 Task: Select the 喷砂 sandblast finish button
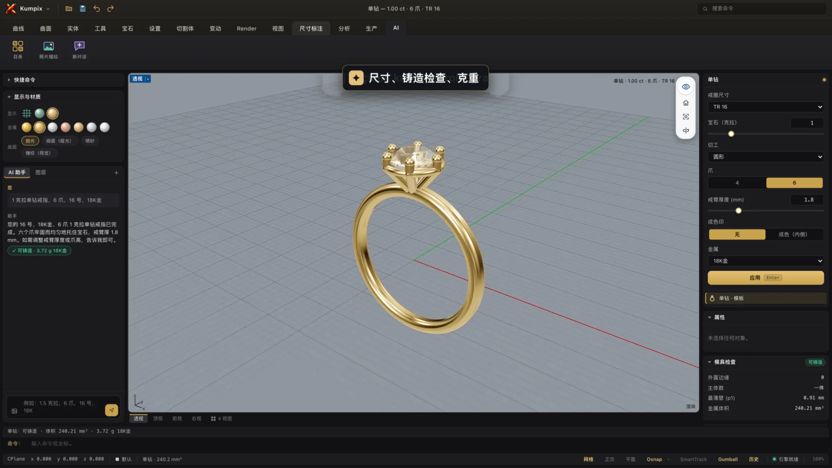point(90,141)
